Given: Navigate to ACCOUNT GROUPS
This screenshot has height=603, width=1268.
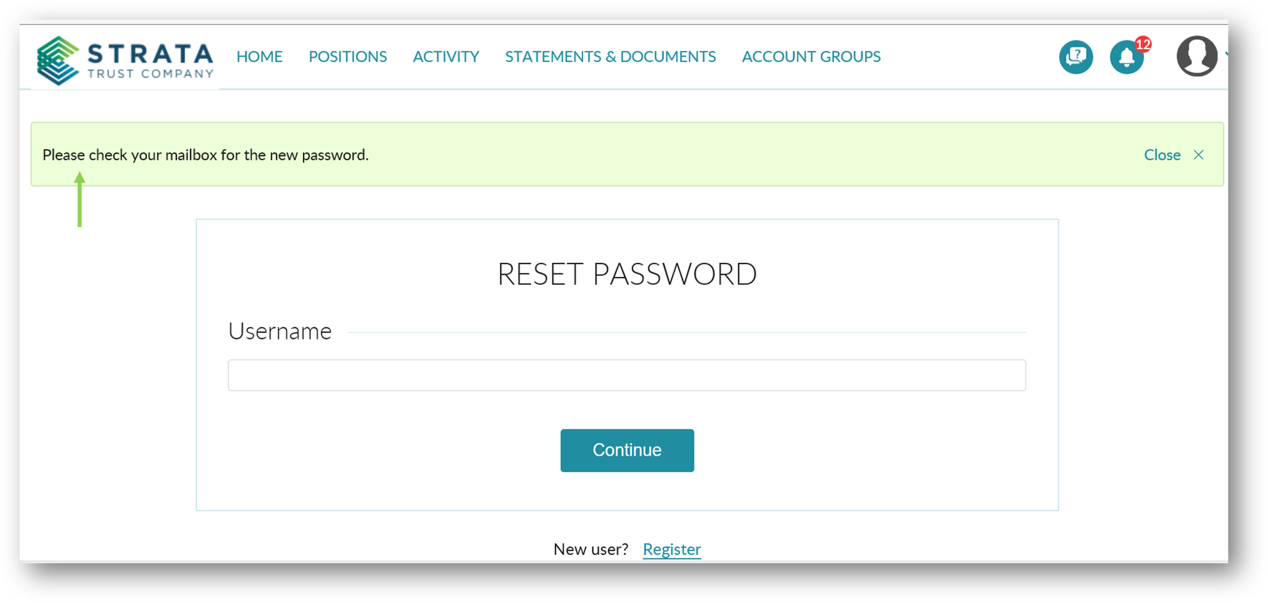Looking at the screenshot, I should coord(811,56).
